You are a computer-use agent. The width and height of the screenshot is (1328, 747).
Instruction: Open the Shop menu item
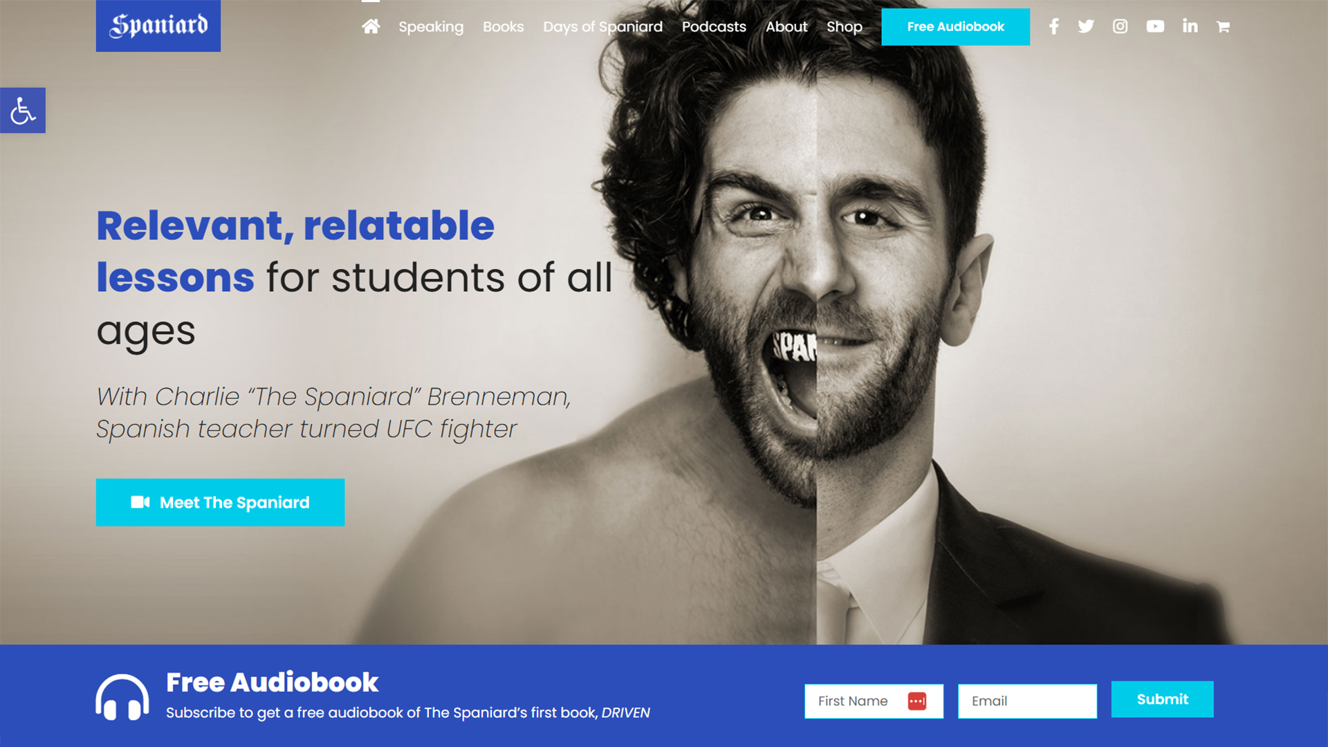click(845, 27)
